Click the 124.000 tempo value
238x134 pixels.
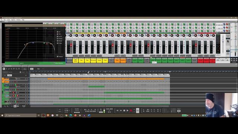[x=109, y=109]
